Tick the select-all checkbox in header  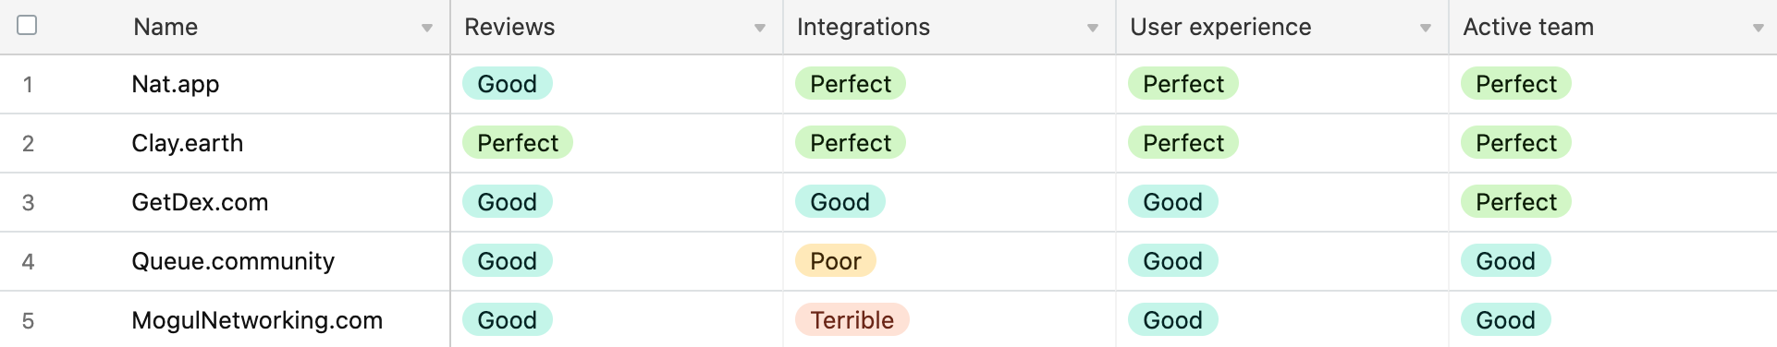pos(27,25)
